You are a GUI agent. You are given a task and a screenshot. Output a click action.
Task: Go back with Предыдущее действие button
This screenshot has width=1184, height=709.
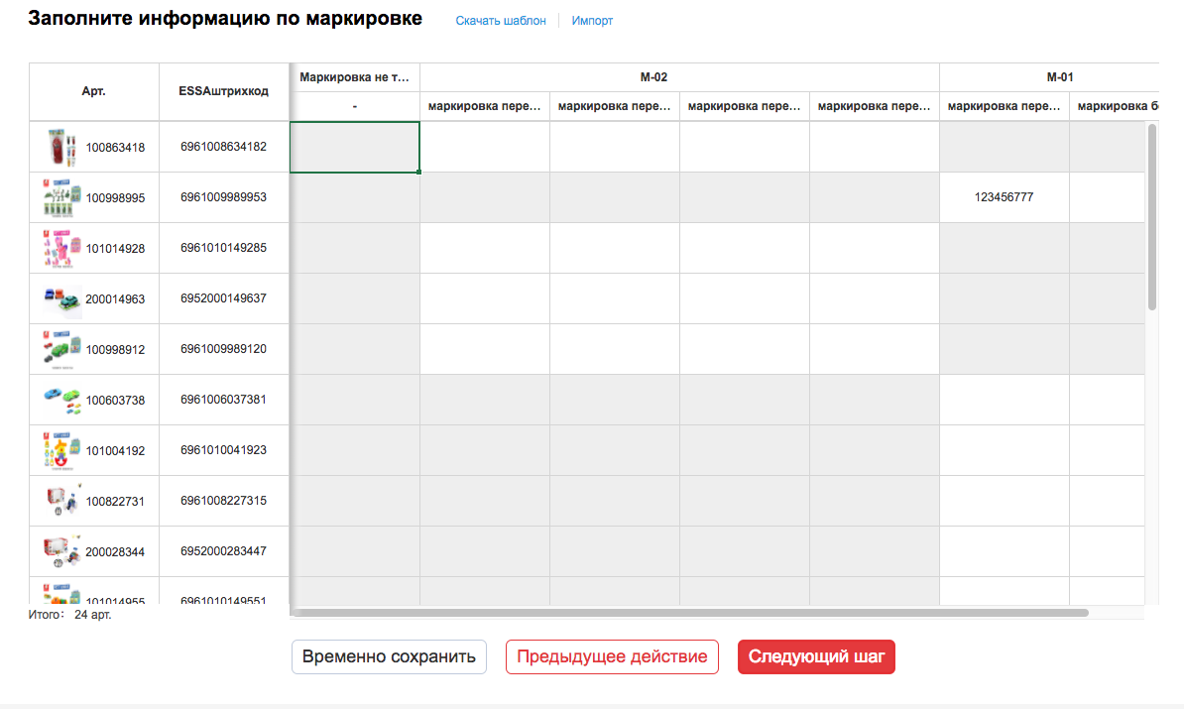click(612, 656)
